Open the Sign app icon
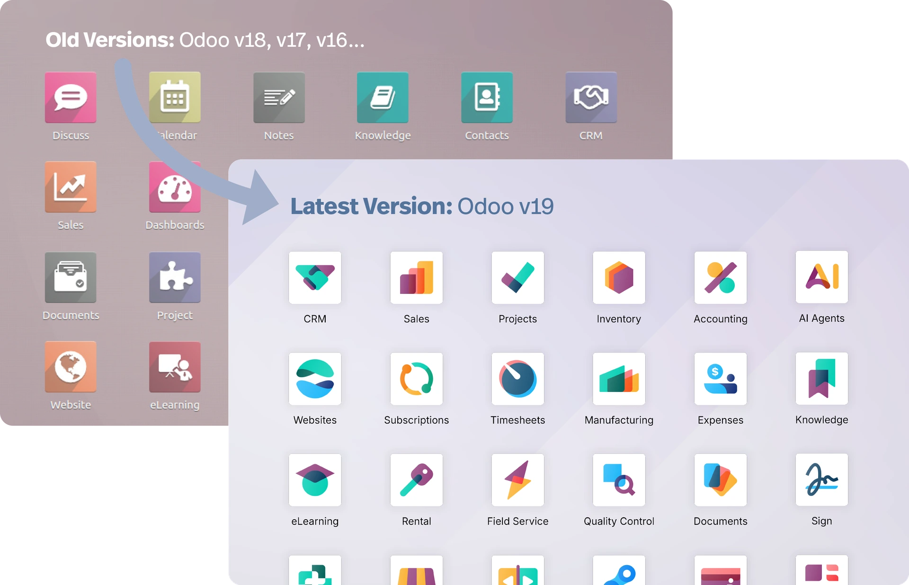This screenshot has height=585, width=909. 821,479
